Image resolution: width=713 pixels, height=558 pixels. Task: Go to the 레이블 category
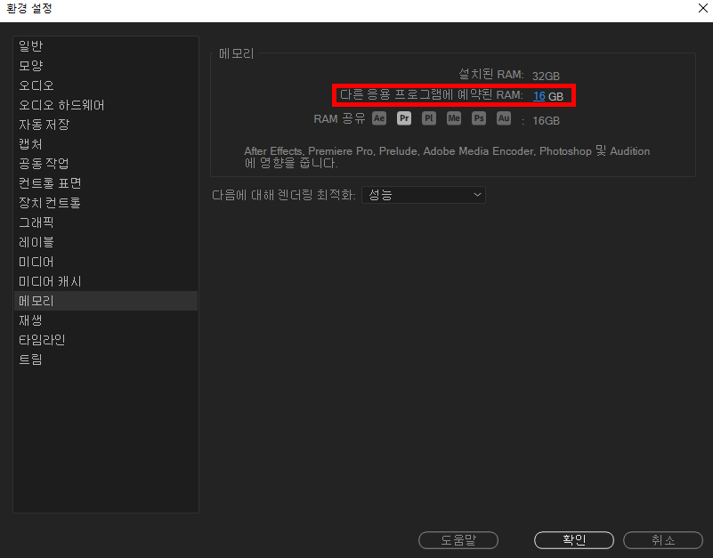click(x=106, y=242)
